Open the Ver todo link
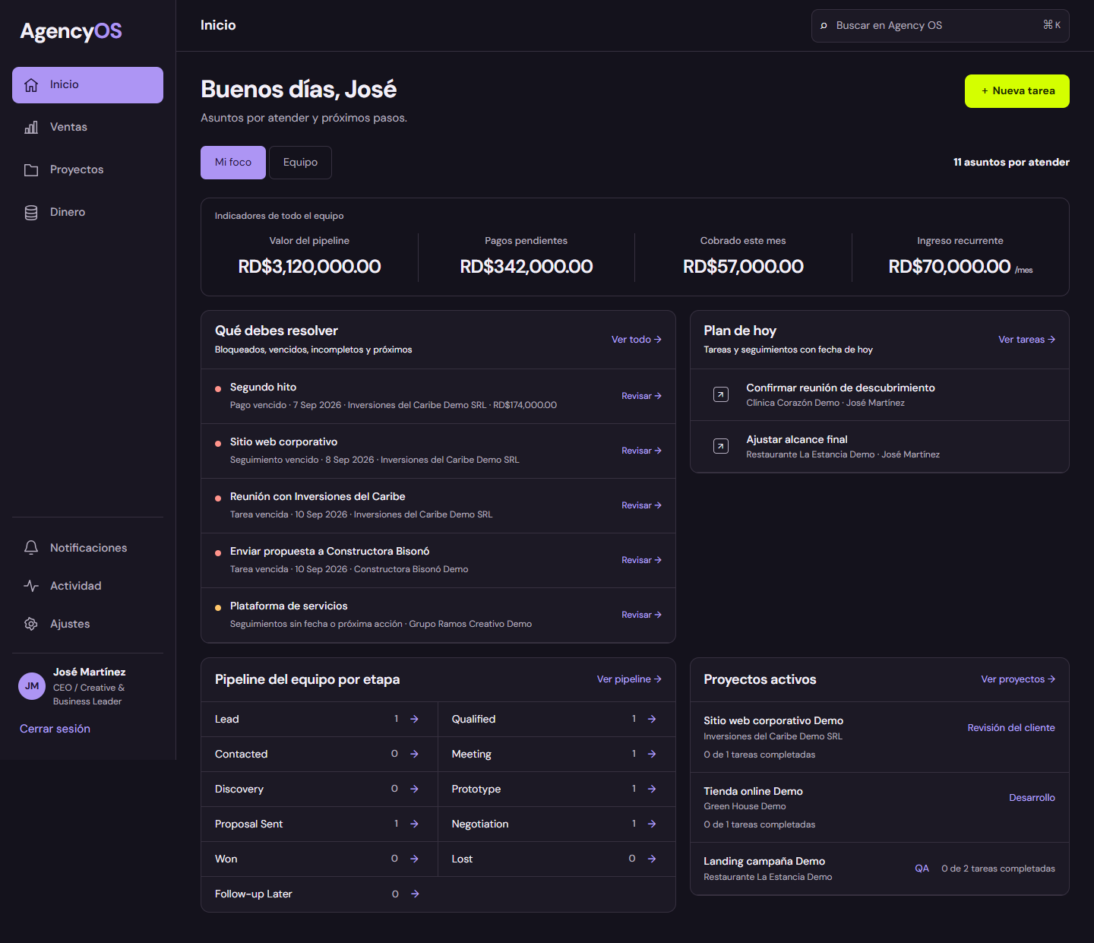The image size is (1094, 943). point(637,340)
